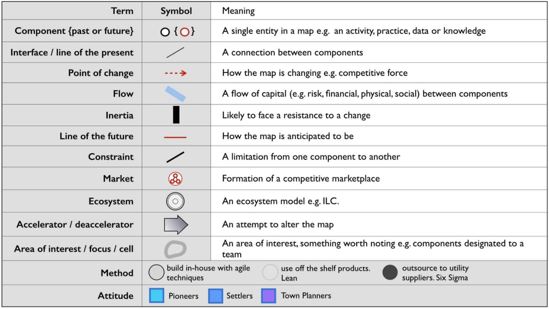
Task: Click the gray Accelerator arrow symbol
Action: pyautogui.click(x=176, y=225)
